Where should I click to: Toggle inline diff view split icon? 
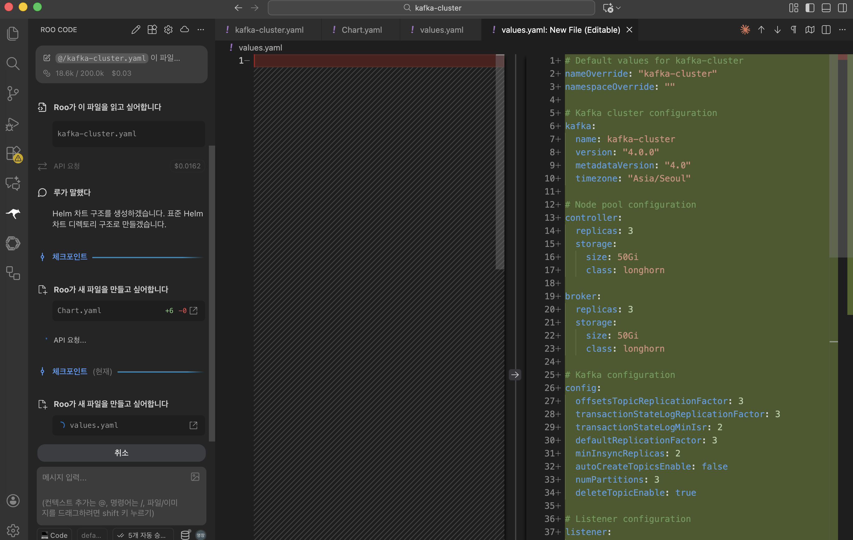[x=826, y=30]
